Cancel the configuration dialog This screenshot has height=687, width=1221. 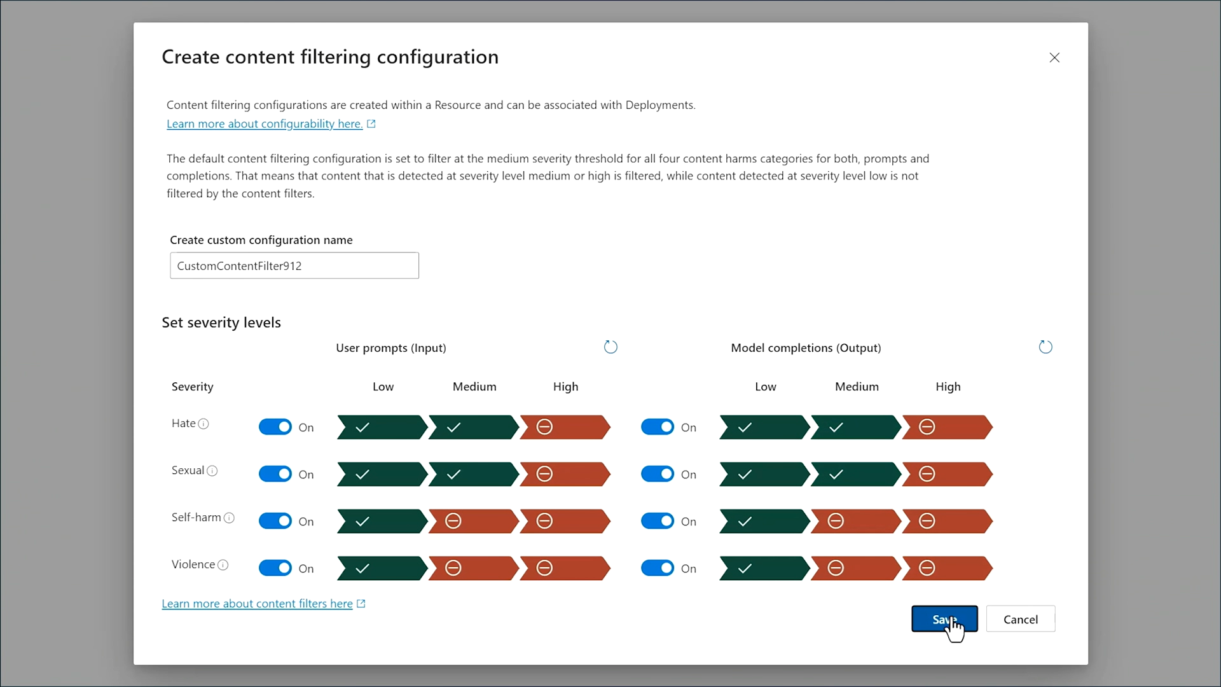point(1020,619)
